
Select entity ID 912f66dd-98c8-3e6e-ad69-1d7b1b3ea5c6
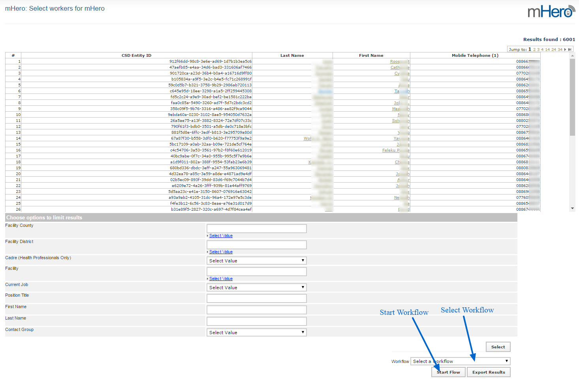211,62
